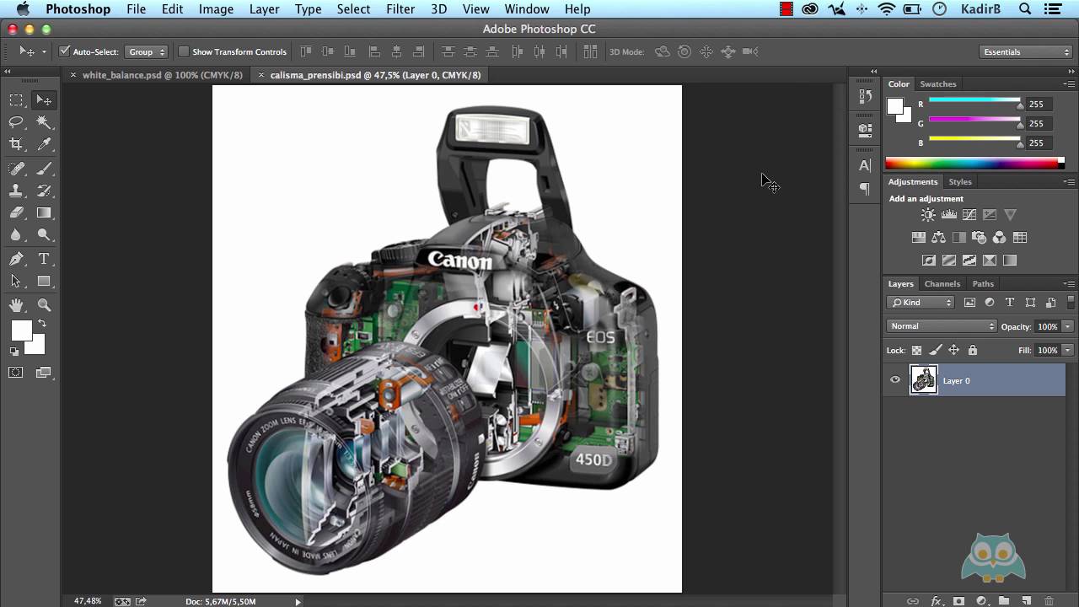Screen dimensions: 1079x607
Task: Swap foreground and background colors
Action: point(41,323)
